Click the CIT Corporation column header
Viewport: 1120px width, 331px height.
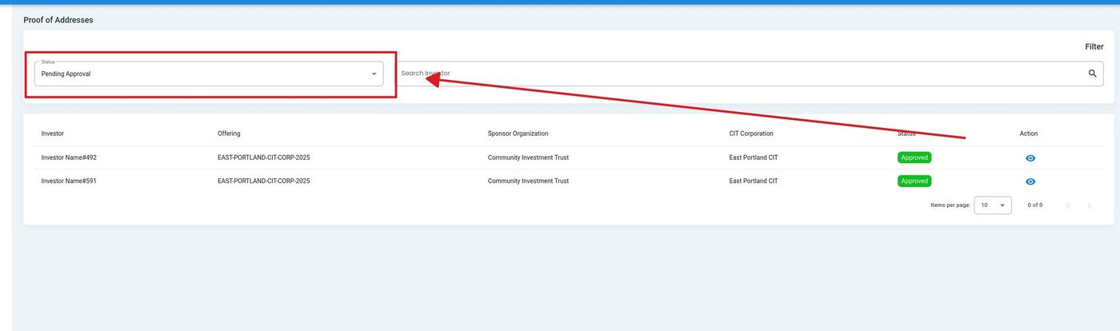coord(751,134)
